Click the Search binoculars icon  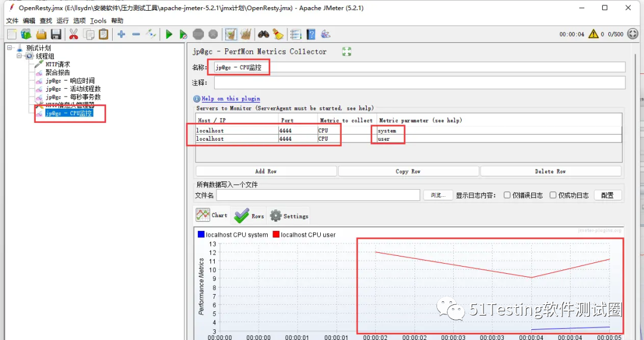(264, 35)
